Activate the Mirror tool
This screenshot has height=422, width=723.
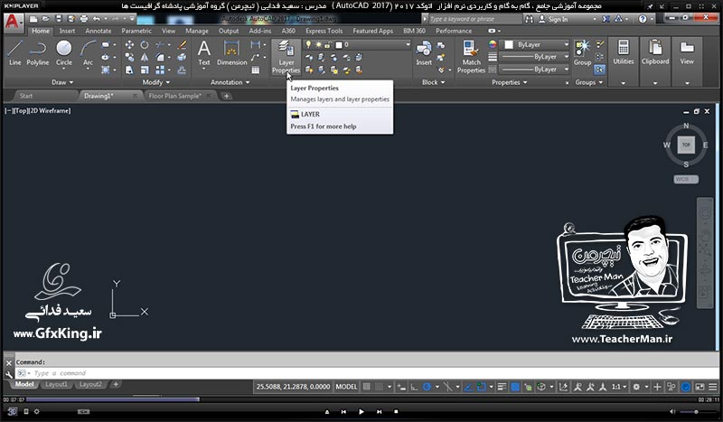point(145,57)
